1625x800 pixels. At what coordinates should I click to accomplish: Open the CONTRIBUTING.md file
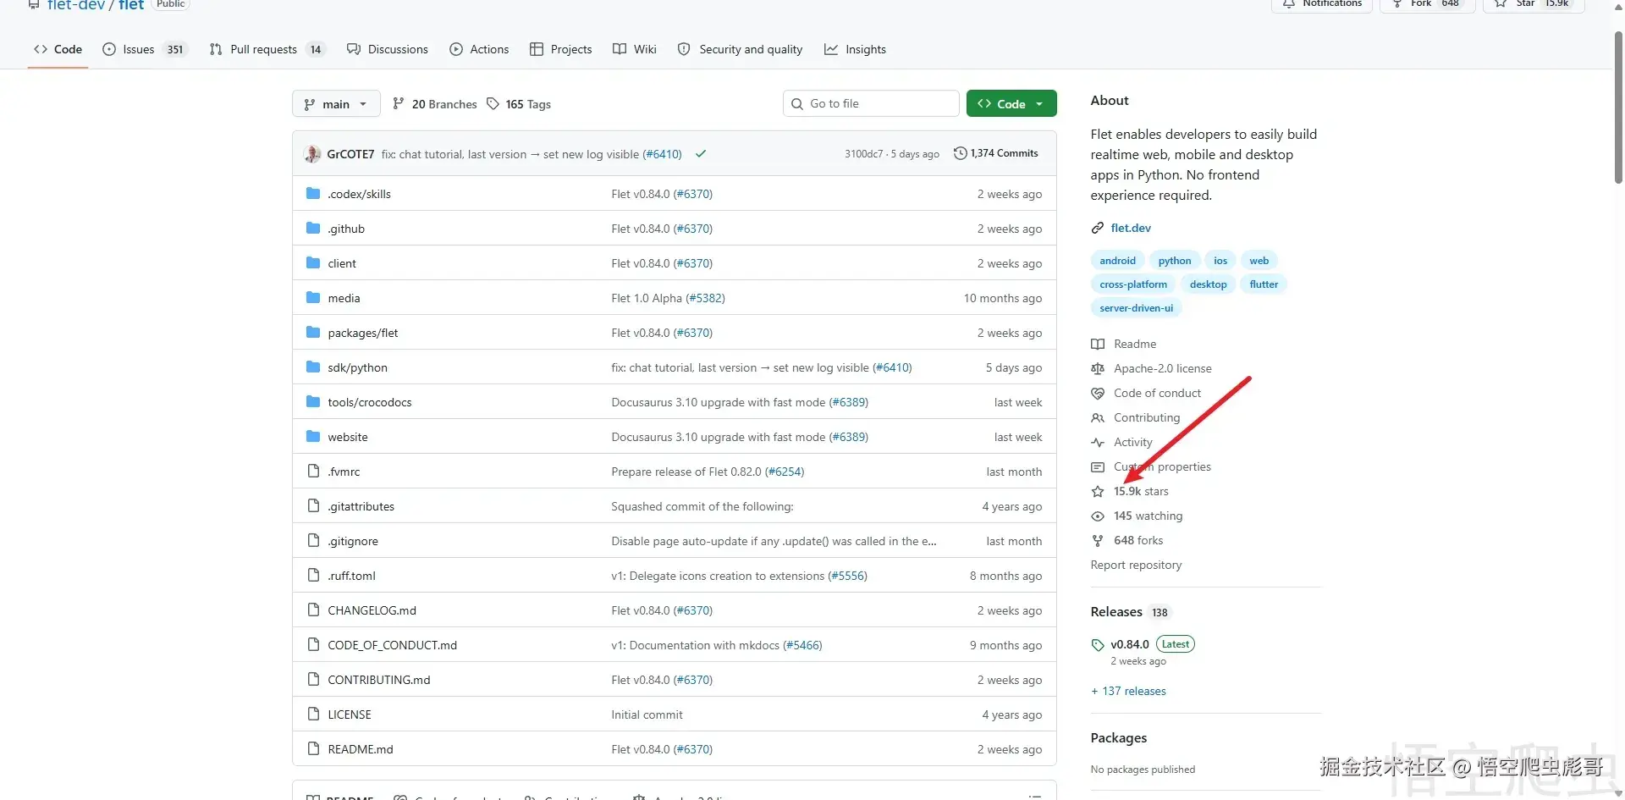(x=378, y=680)
